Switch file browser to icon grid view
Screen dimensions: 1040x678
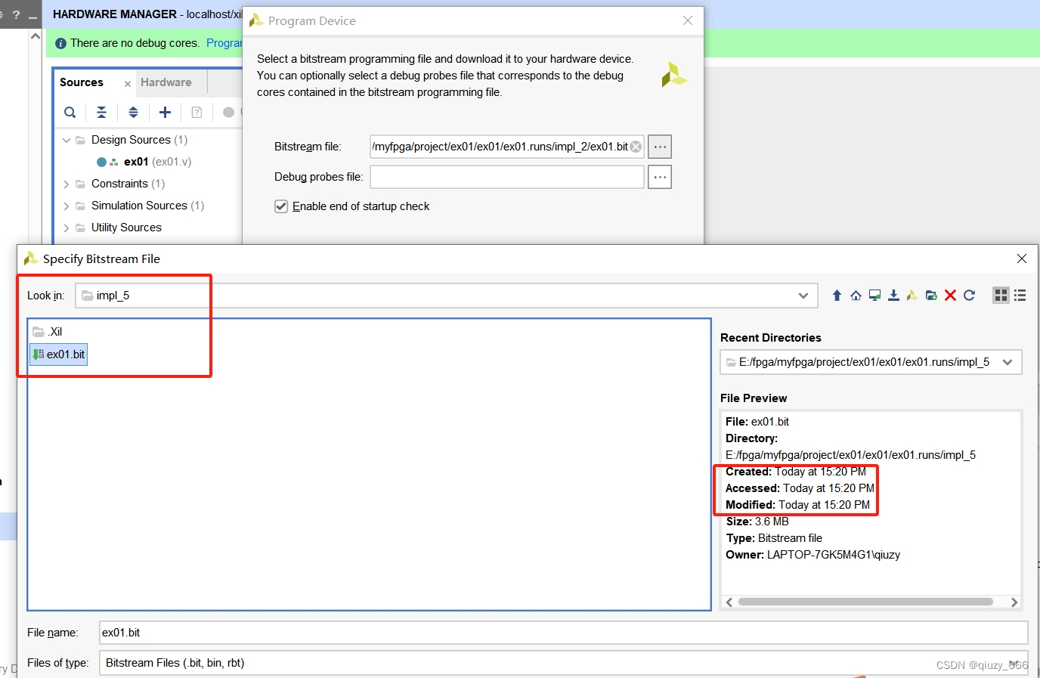point(1001,296)
